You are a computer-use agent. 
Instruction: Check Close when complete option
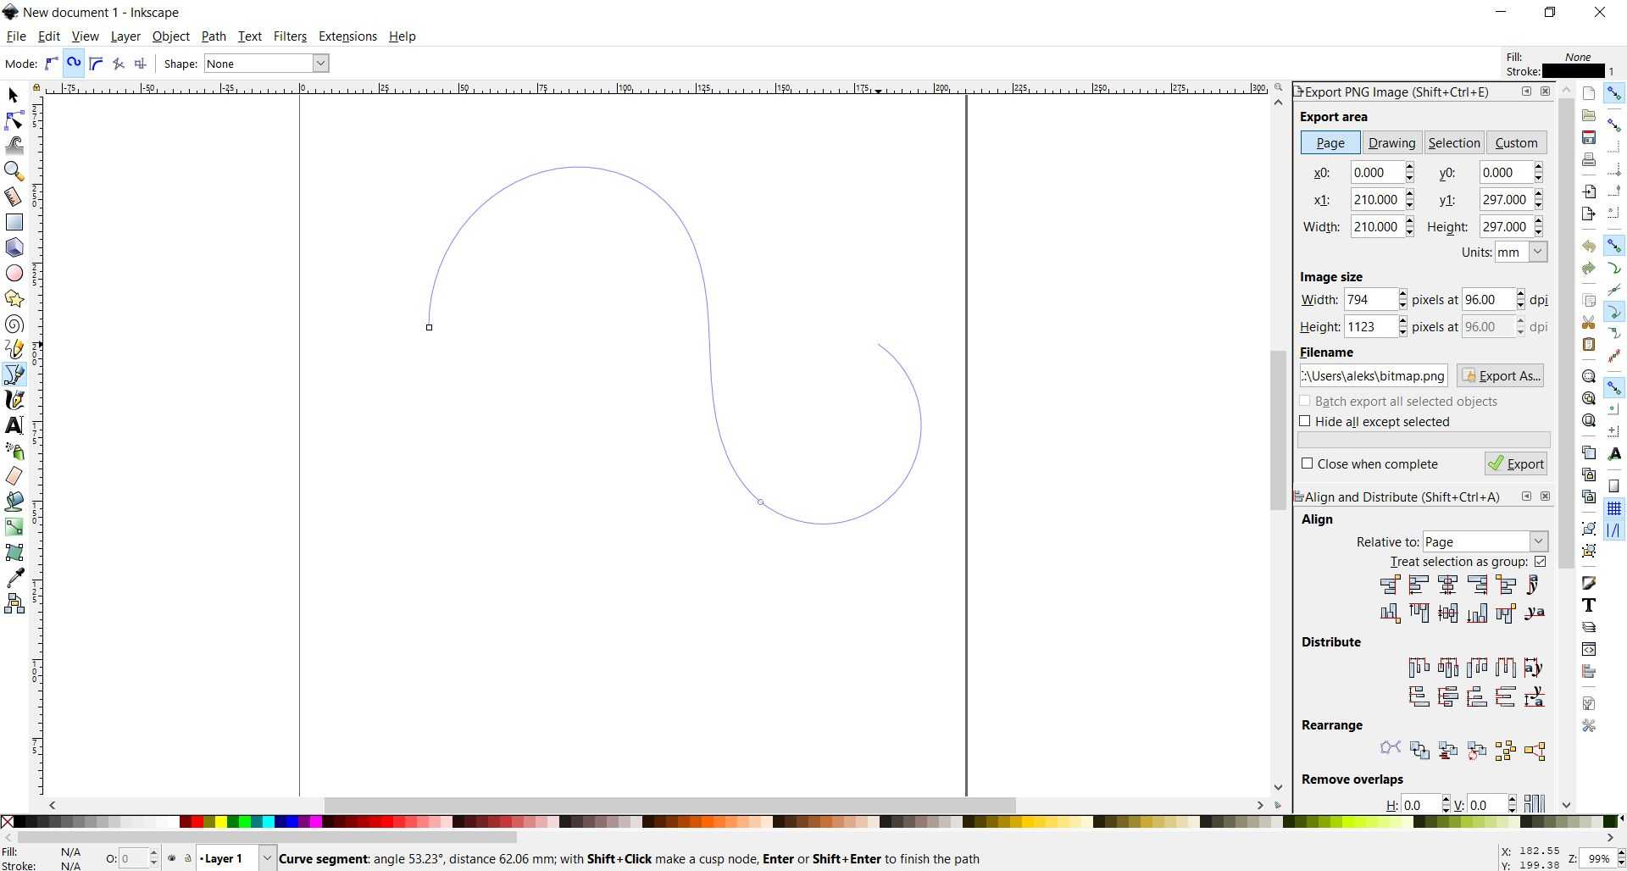(x=1307, y=463)
